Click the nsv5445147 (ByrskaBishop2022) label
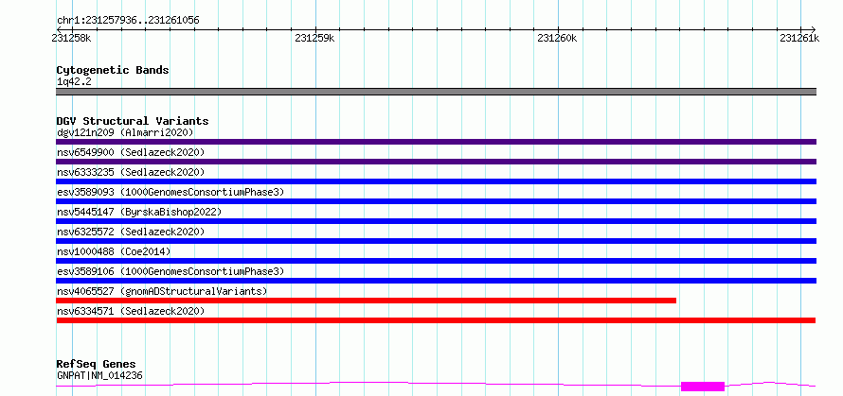The width and height of the screenshot is (843, 396). pos(138,212)
